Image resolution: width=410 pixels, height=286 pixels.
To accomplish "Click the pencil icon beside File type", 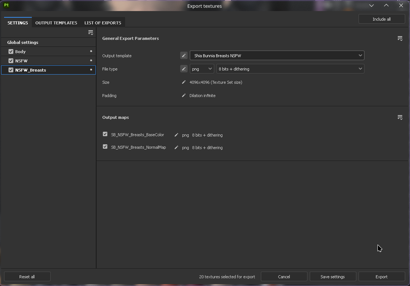I will tap(184, 69).
